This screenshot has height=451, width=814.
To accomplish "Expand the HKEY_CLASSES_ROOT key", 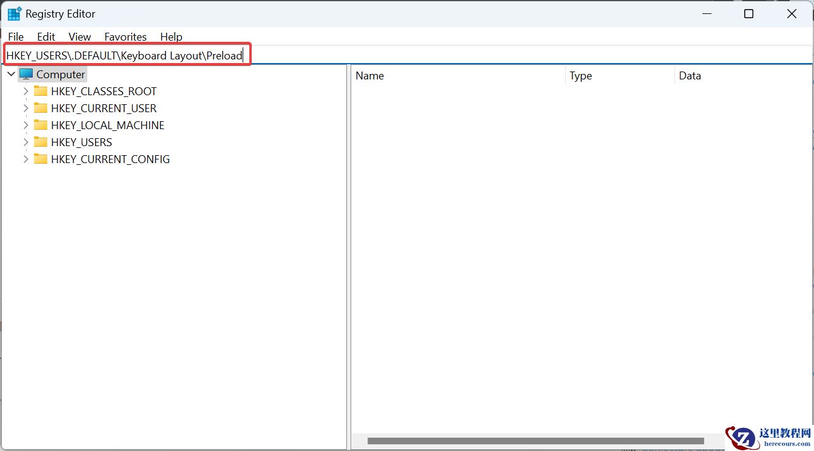I will 25,92.
